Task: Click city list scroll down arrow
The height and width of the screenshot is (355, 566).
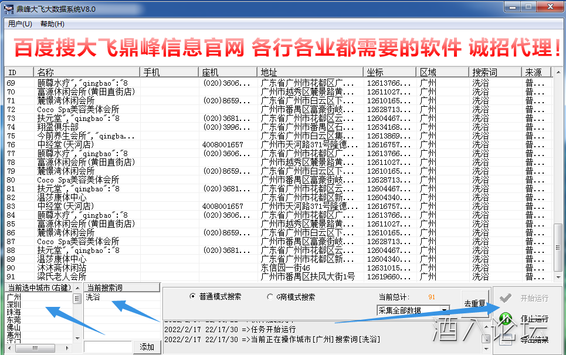Action: tap(77, 339)
